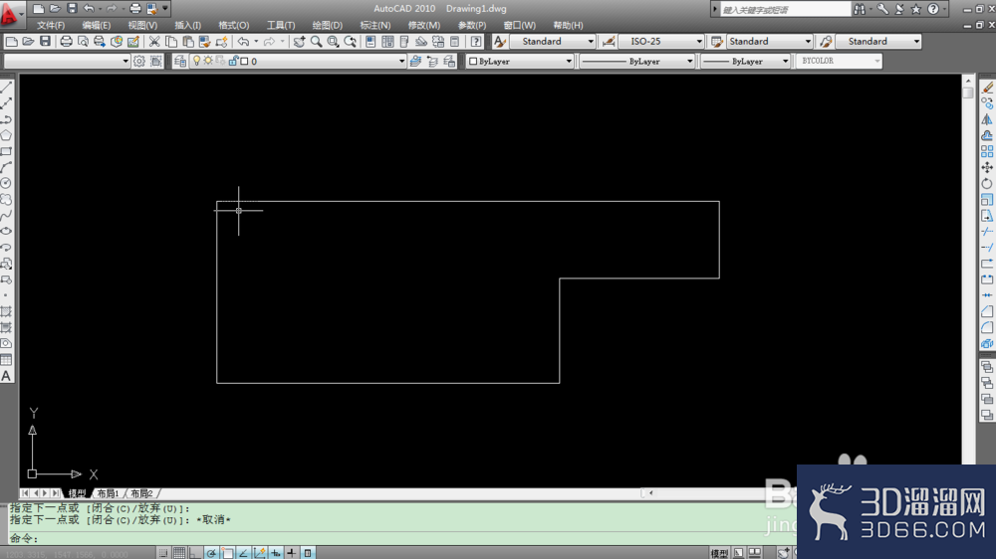The height and width of the screenshot is (559, 996).
Task: Select the Rectangle drawing tool
Action: pos(6,151)
